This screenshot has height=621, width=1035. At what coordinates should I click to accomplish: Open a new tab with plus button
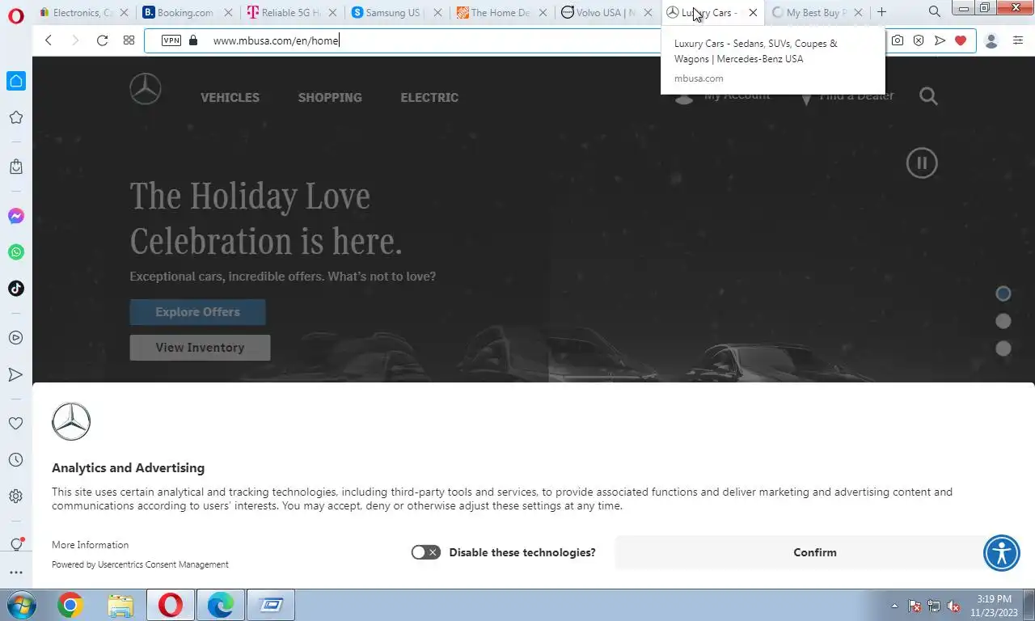tap(881, 12)
